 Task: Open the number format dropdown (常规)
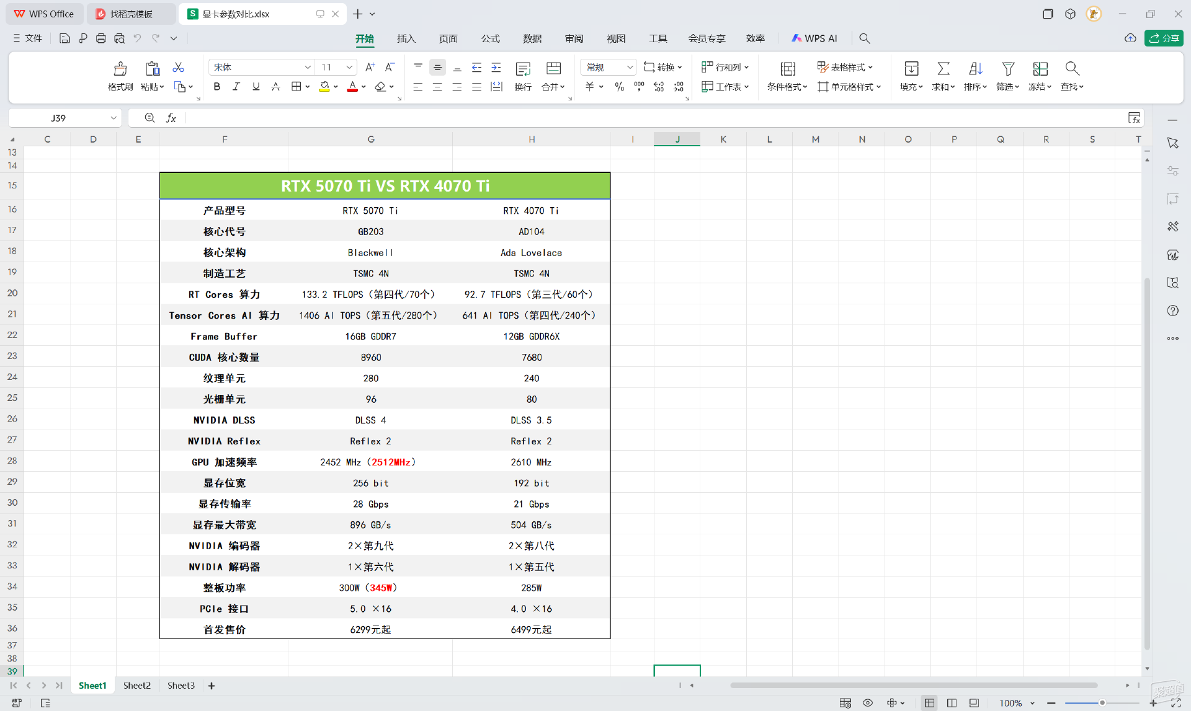(630, 67)
